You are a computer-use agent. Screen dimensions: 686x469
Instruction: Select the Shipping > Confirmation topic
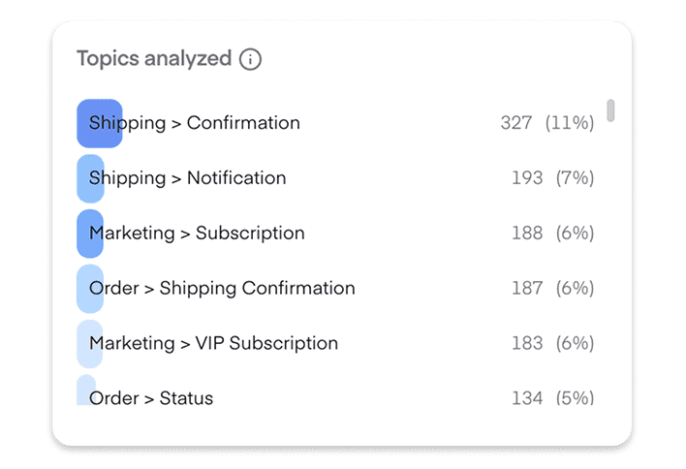click(x=195, y=123)
